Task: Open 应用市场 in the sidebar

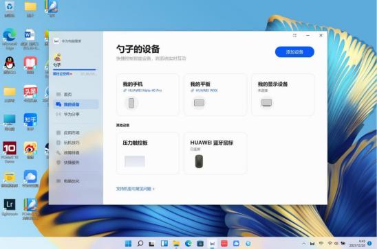Action: [76, 133]
